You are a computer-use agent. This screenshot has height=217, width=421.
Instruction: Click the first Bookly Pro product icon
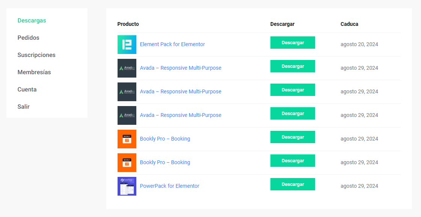pyautogui.click(x=127, y=139)
